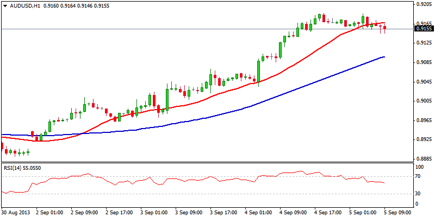Select the OHLC values 0.9160 0.9164 0.9146 0.9155
This screenshot has height=217, width=435.
tap(76, 5)
